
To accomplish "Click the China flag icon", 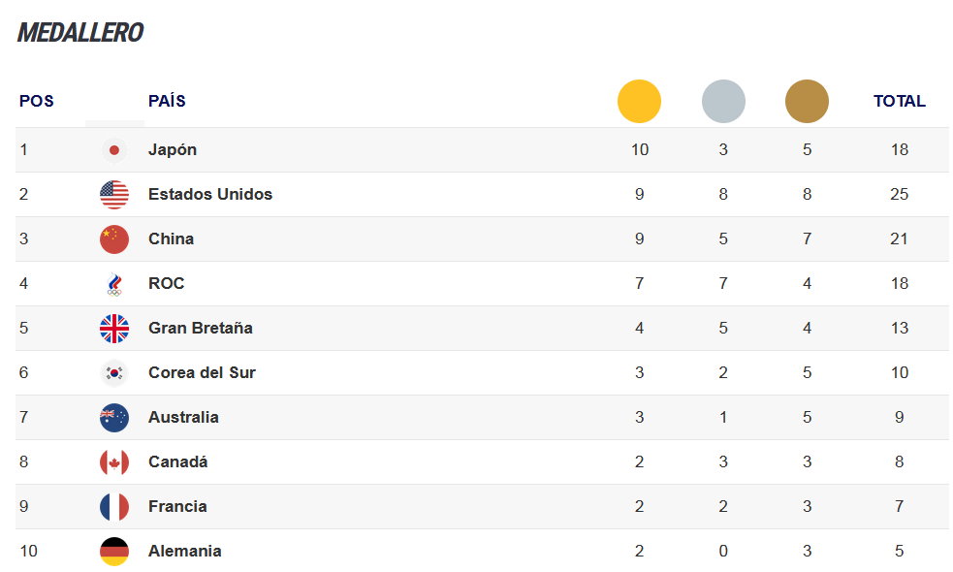I will point(114,238).
